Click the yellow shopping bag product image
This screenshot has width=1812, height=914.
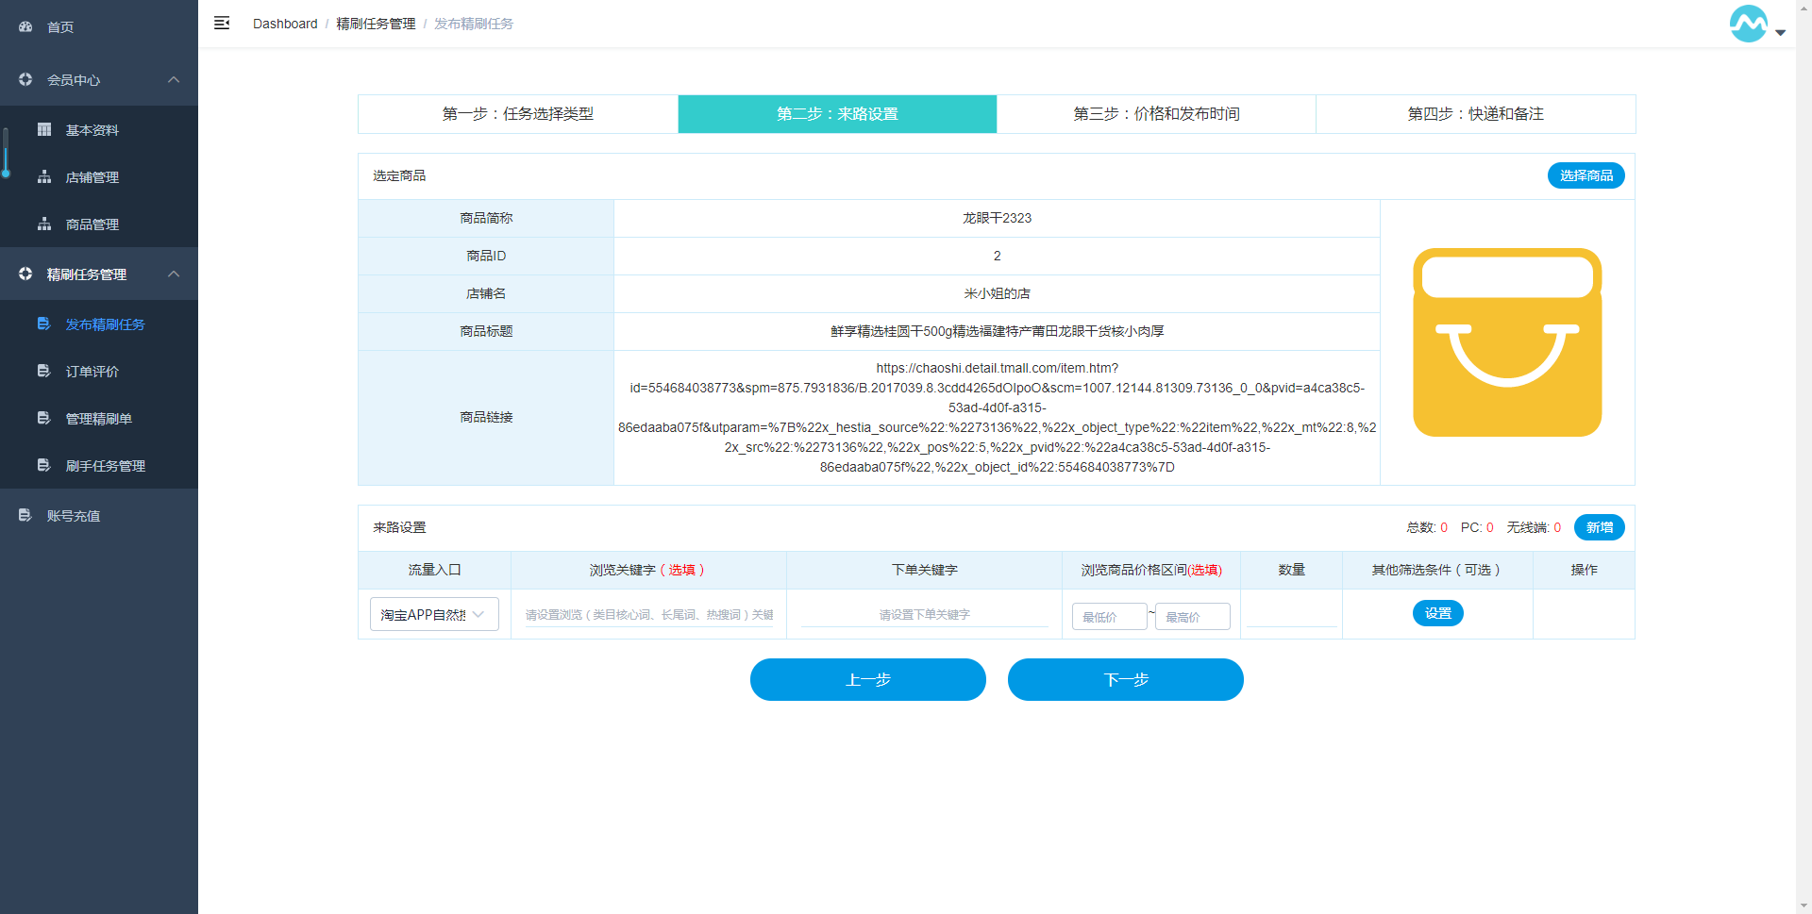click(1506, 342)
